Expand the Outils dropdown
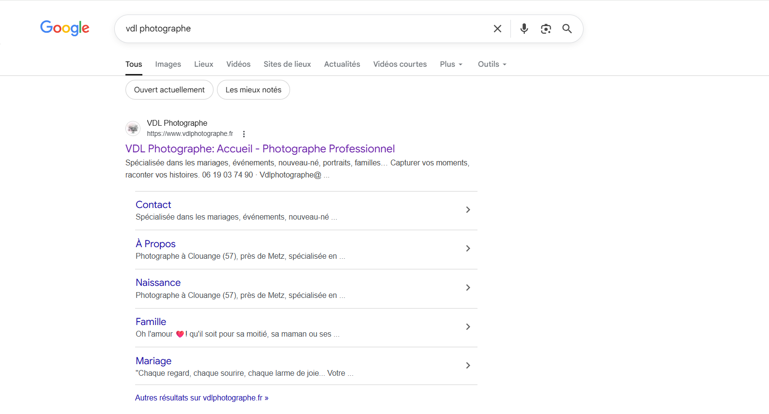The image size is (769, 414). tap(492, 64)
